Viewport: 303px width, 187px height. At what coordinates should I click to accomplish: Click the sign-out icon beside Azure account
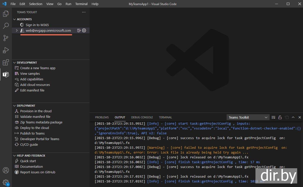click(x=79, y=30)
